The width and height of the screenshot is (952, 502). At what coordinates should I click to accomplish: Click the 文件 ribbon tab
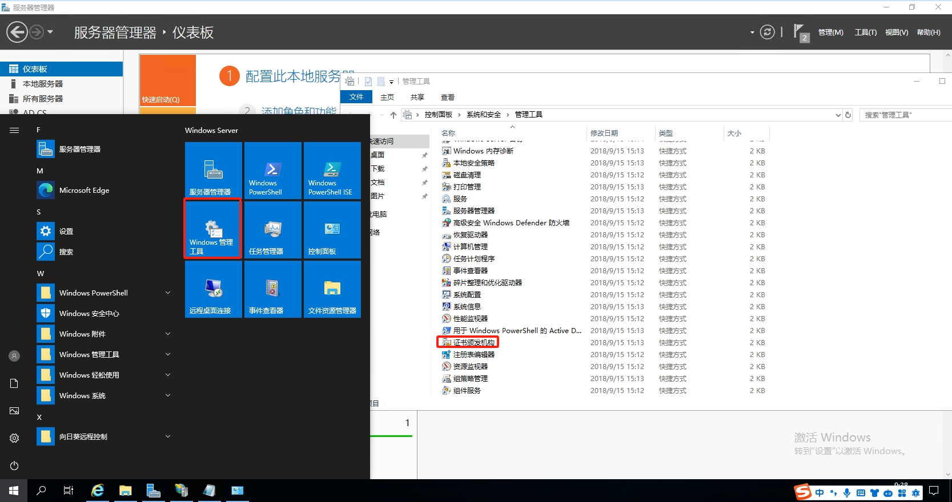(356, 97)
